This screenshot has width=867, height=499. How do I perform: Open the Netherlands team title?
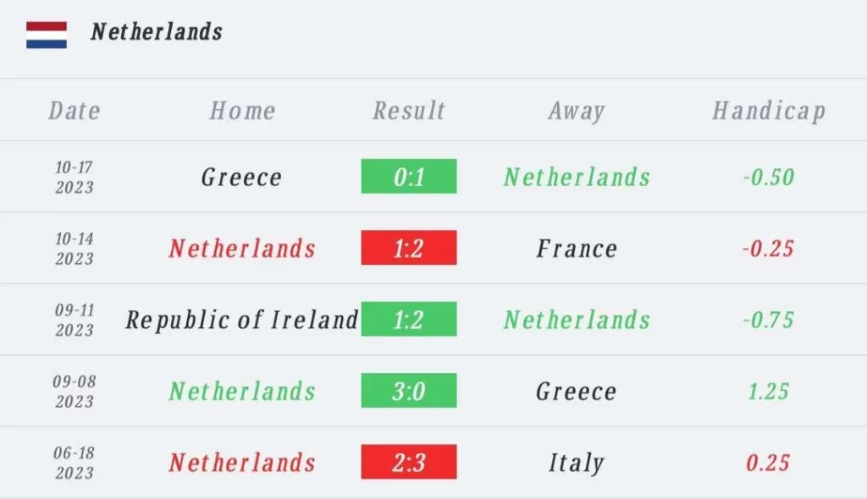click(157, 32)
